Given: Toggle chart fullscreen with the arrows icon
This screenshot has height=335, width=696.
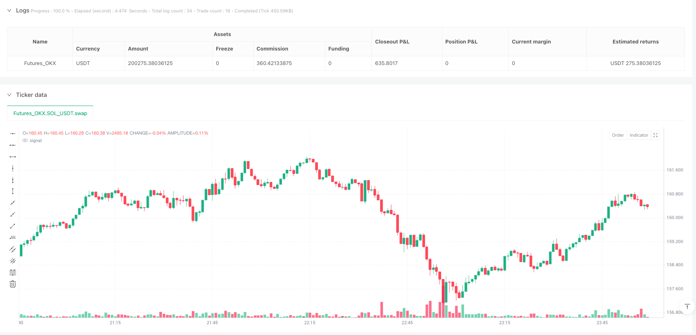Looking at the screenshot, I should (x=655, y=135).
